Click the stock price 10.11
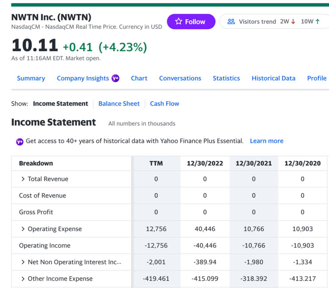 pyautogui.click(x=35, y=45)
